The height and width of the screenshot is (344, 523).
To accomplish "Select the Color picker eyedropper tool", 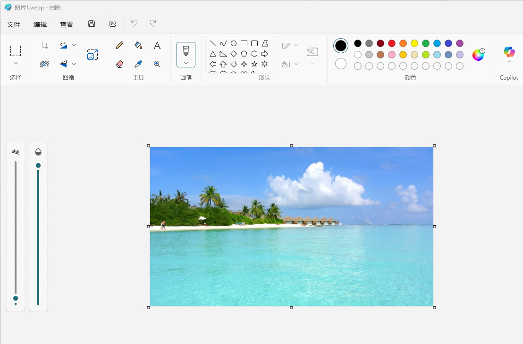I will click(x=138, y=64).
